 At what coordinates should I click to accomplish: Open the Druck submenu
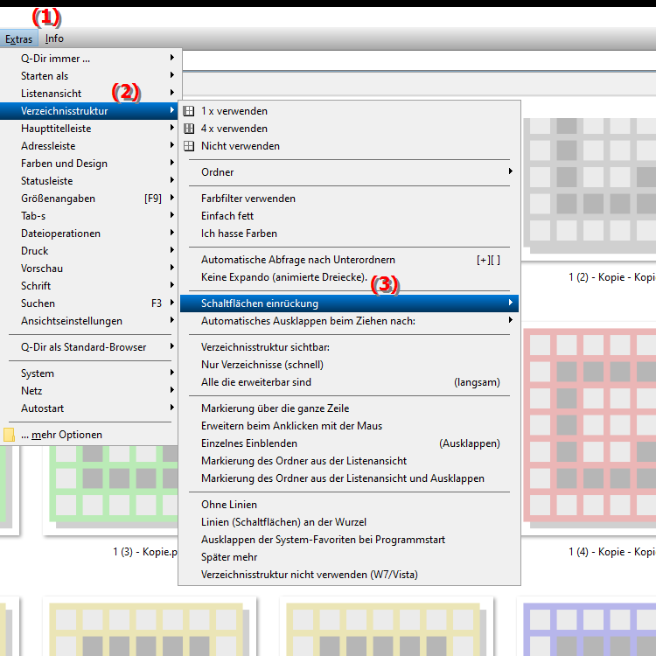point(90,251)
